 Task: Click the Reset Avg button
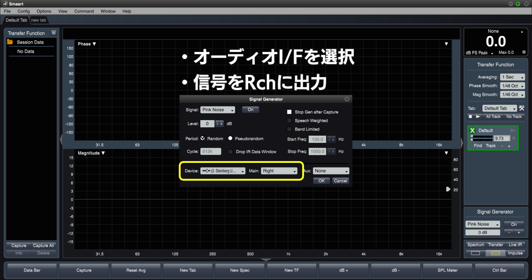(136, 270)
